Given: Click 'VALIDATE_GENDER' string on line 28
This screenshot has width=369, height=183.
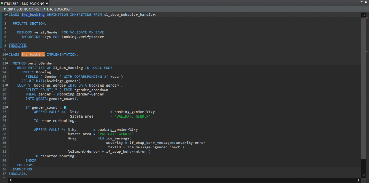Looking at the screenshot, I should click(x=116, y=134).
